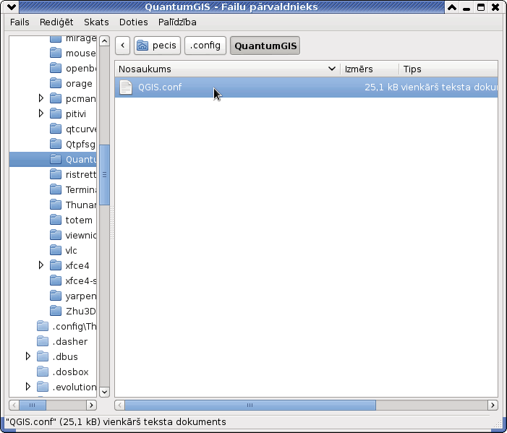Screen dimensions: 507x433
Task: Select the QGIS.conf file icon
Action: (x=126, y=87)
